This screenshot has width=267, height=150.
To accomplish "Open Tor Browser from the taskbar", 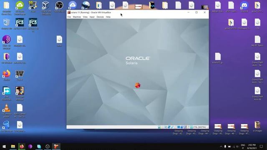I will click(30, 146).
